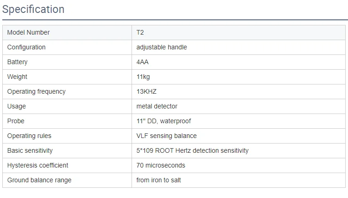Image resolution: width=348 pixels, height=198 pixels.
Task: Click the 4AA battery value
Action: (x=142, y=62)
